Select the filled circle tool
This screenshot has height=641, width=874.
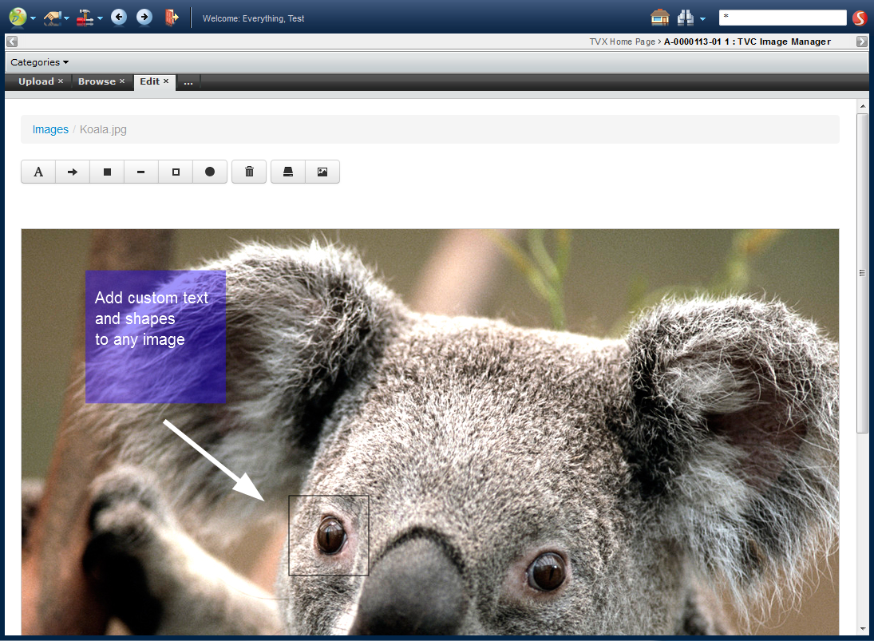click(x=210, y=172)
